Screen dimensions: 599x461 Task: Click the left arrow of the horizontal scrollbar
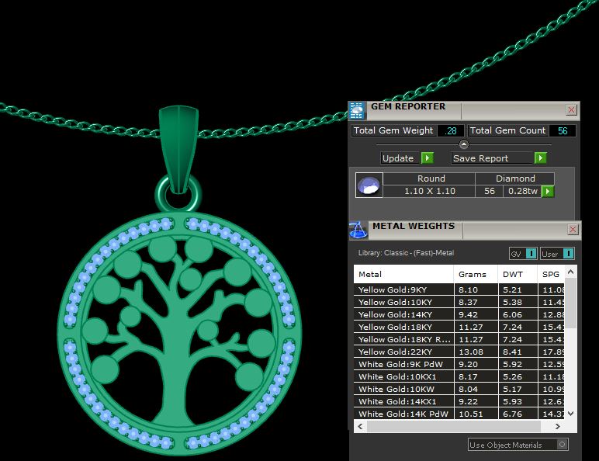360,426
